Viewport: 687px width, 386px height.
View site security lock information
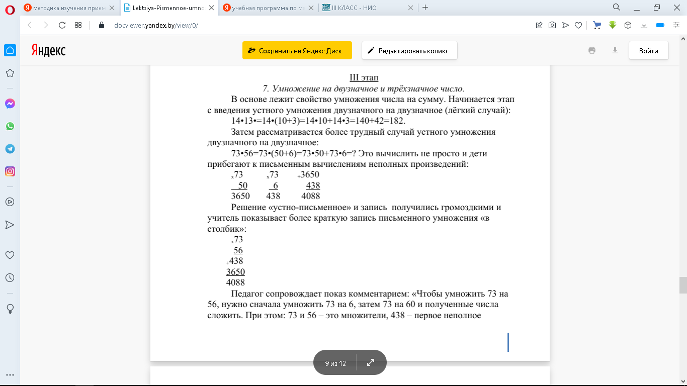(101, 25)
